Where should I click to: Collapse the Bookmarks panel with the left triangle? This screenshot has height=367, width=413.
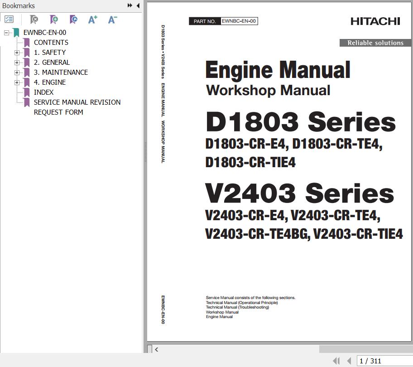click(x=138, y=5)
